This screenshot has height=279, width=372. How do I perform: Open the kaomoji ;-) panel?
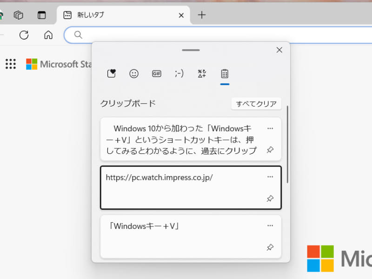pyautogui.click(x=179, y=73)
